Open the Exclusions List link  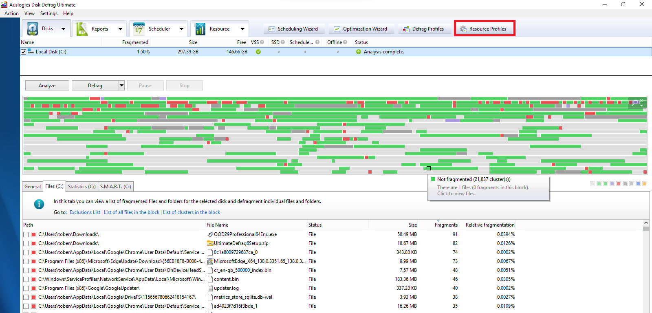click(85, 212)
